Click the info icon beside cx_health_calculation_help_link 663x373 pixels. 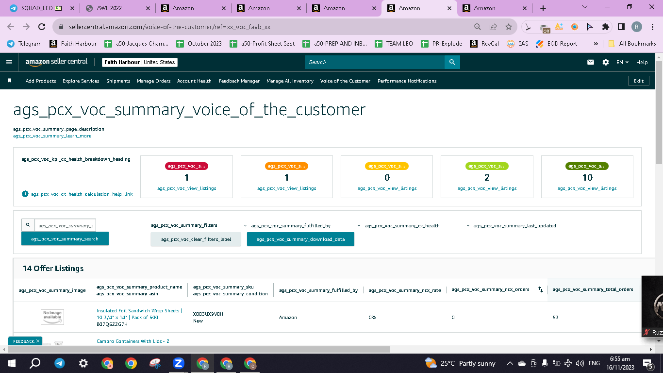click(x=25, y=194)
